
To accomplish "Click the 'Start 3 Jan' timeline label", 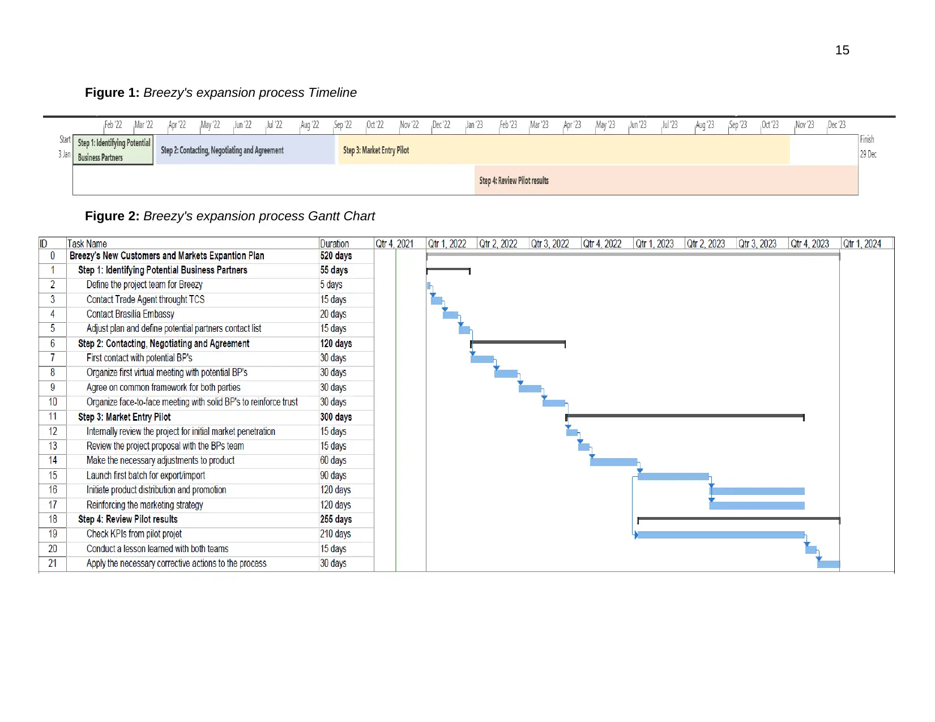I will pos(65,147).
